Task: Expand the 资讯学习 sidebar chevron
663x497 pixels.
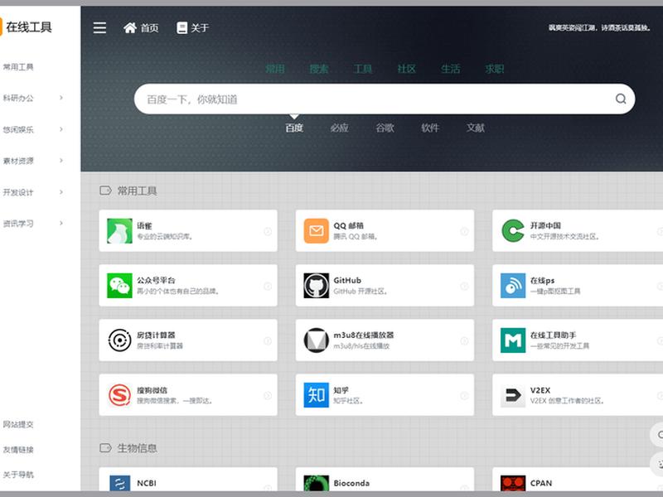Action: coord(61,223)
